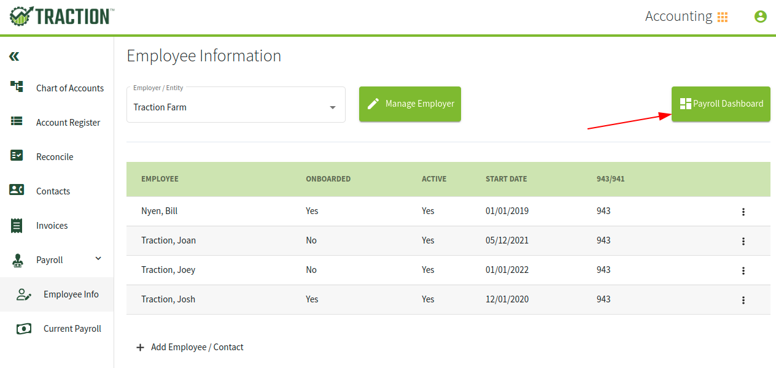The image size is (776, 368).
Task: Click the pencil icon on Manage Employer
Action: [373, 104]
